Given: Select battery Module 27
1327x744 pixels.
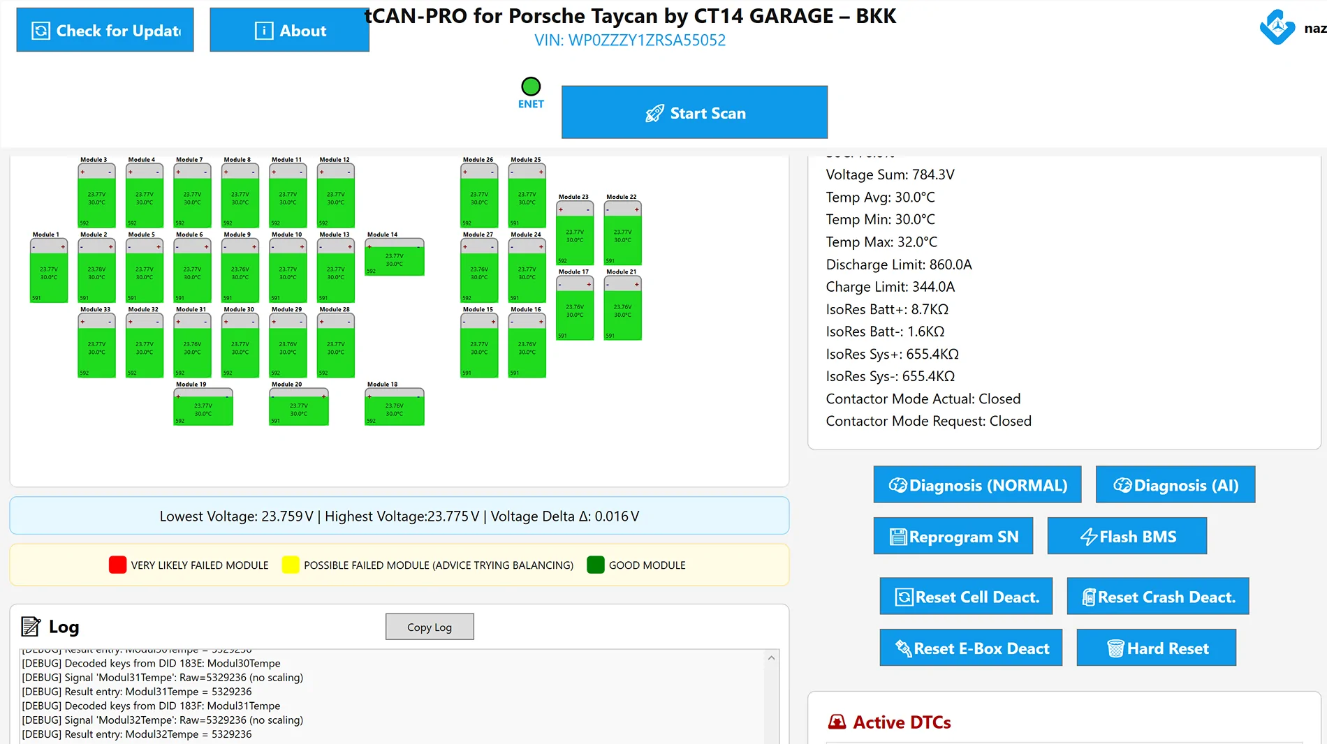Looking at the screenshot, I should click(479, 270).
